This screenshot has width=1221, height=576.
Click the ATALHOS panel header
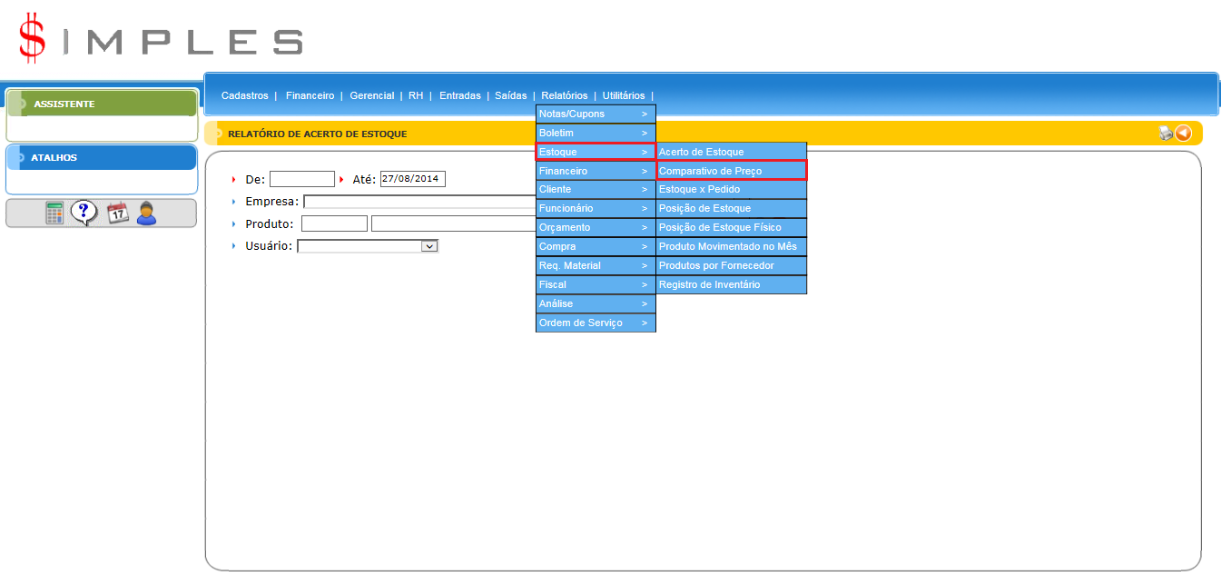(102, 157)
